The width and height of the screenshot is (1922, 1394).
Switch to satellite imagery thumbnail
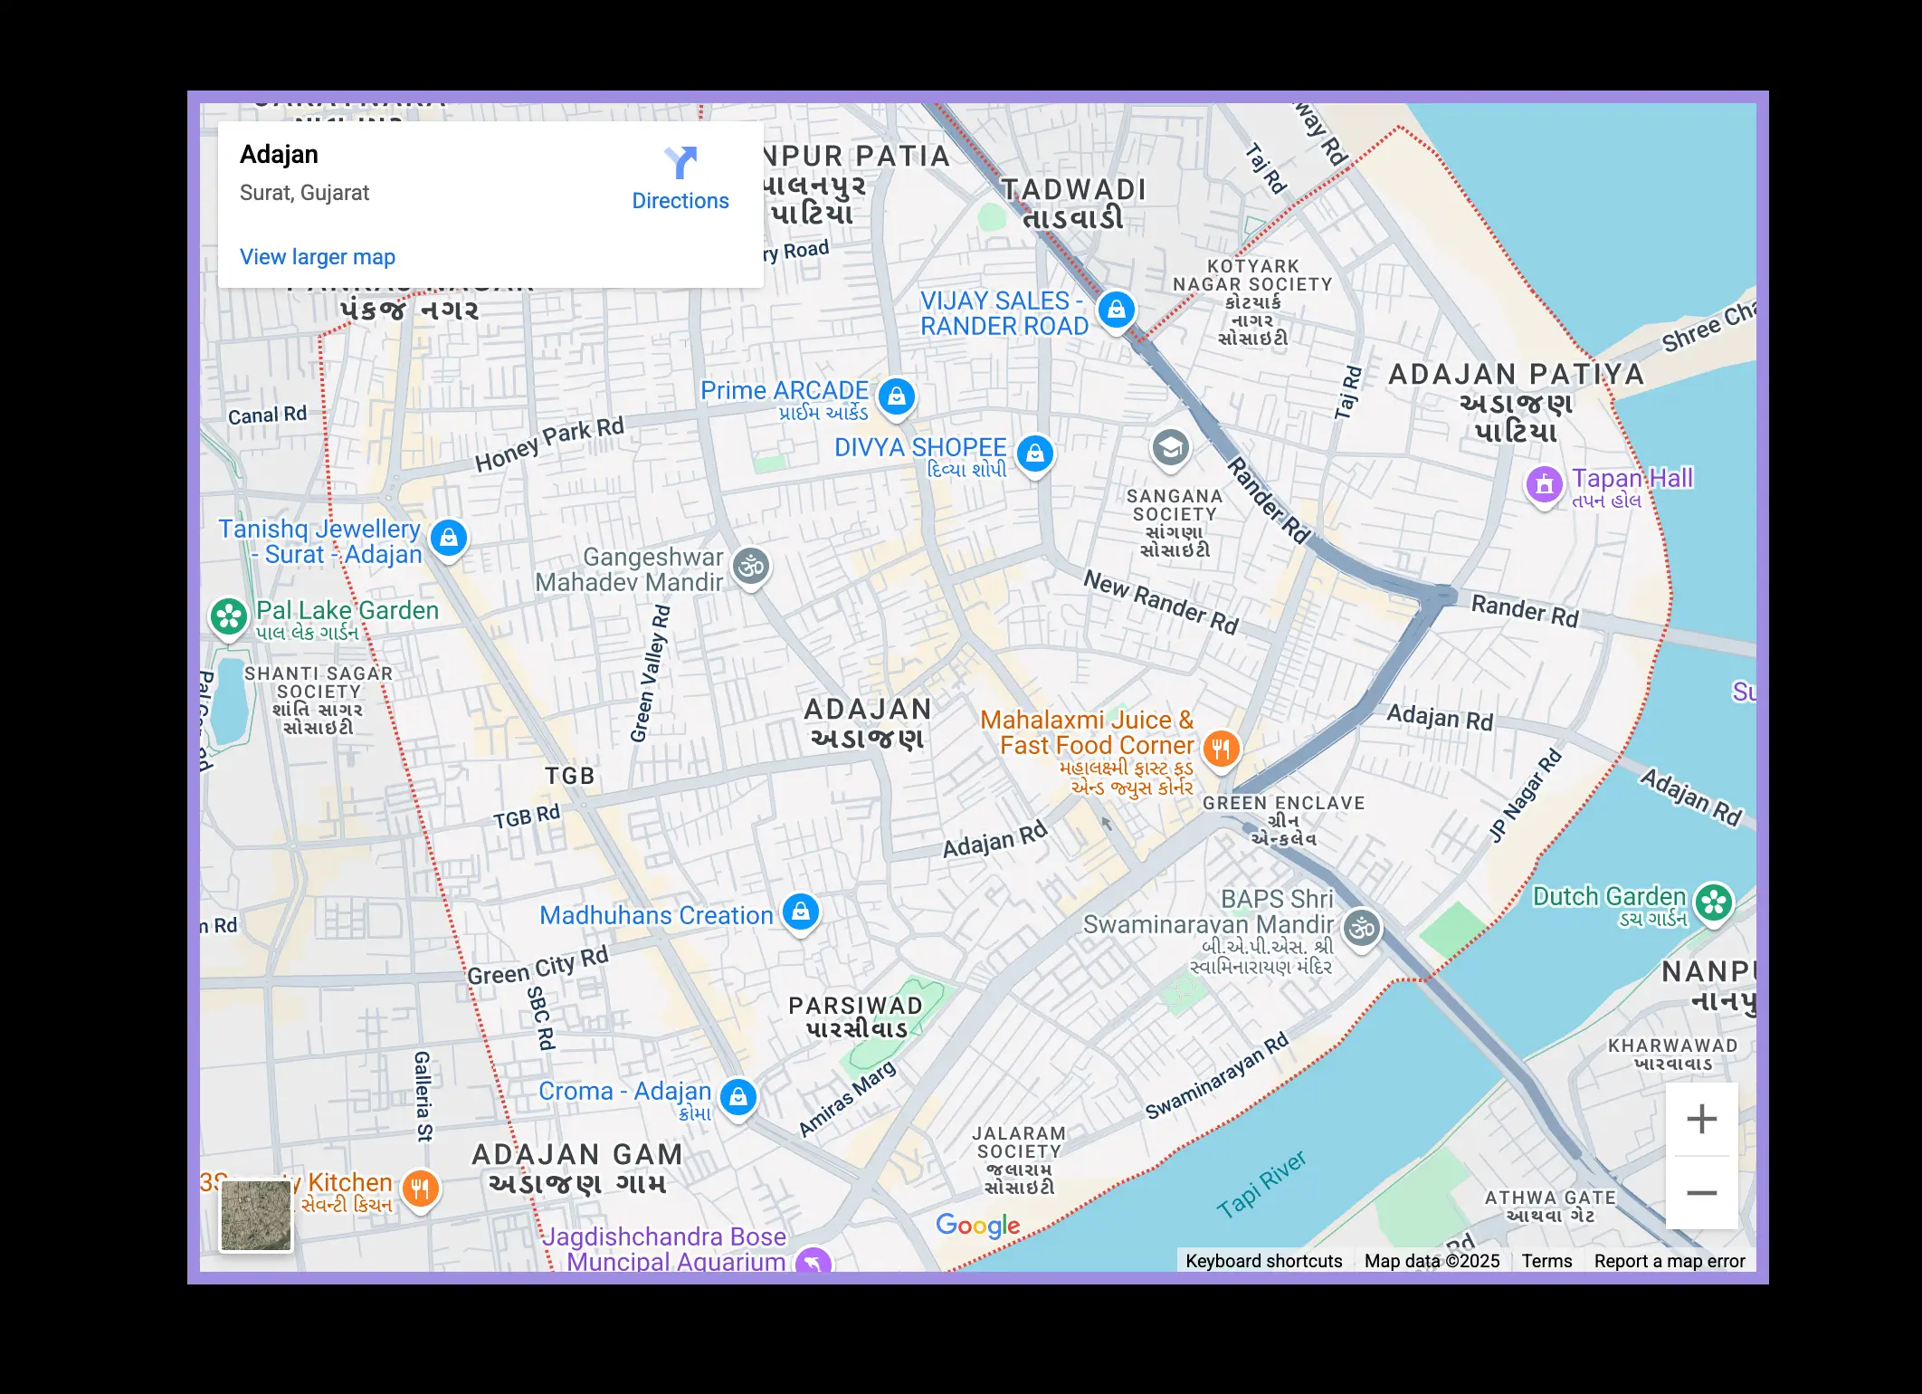[256, 1216]
